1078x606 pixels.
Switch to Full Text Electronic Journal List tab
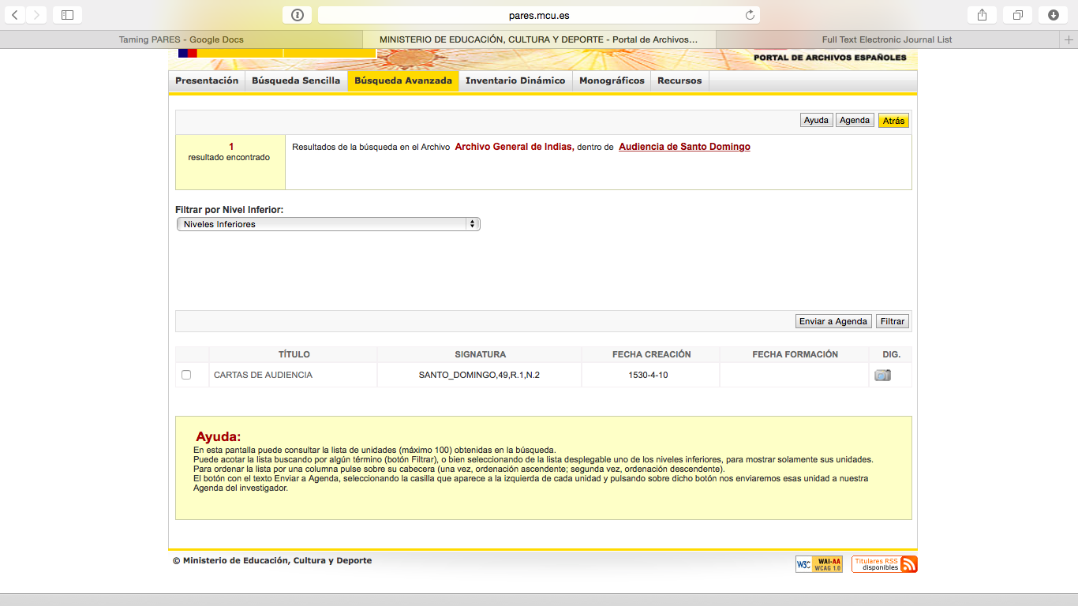[x=888, y=39]
